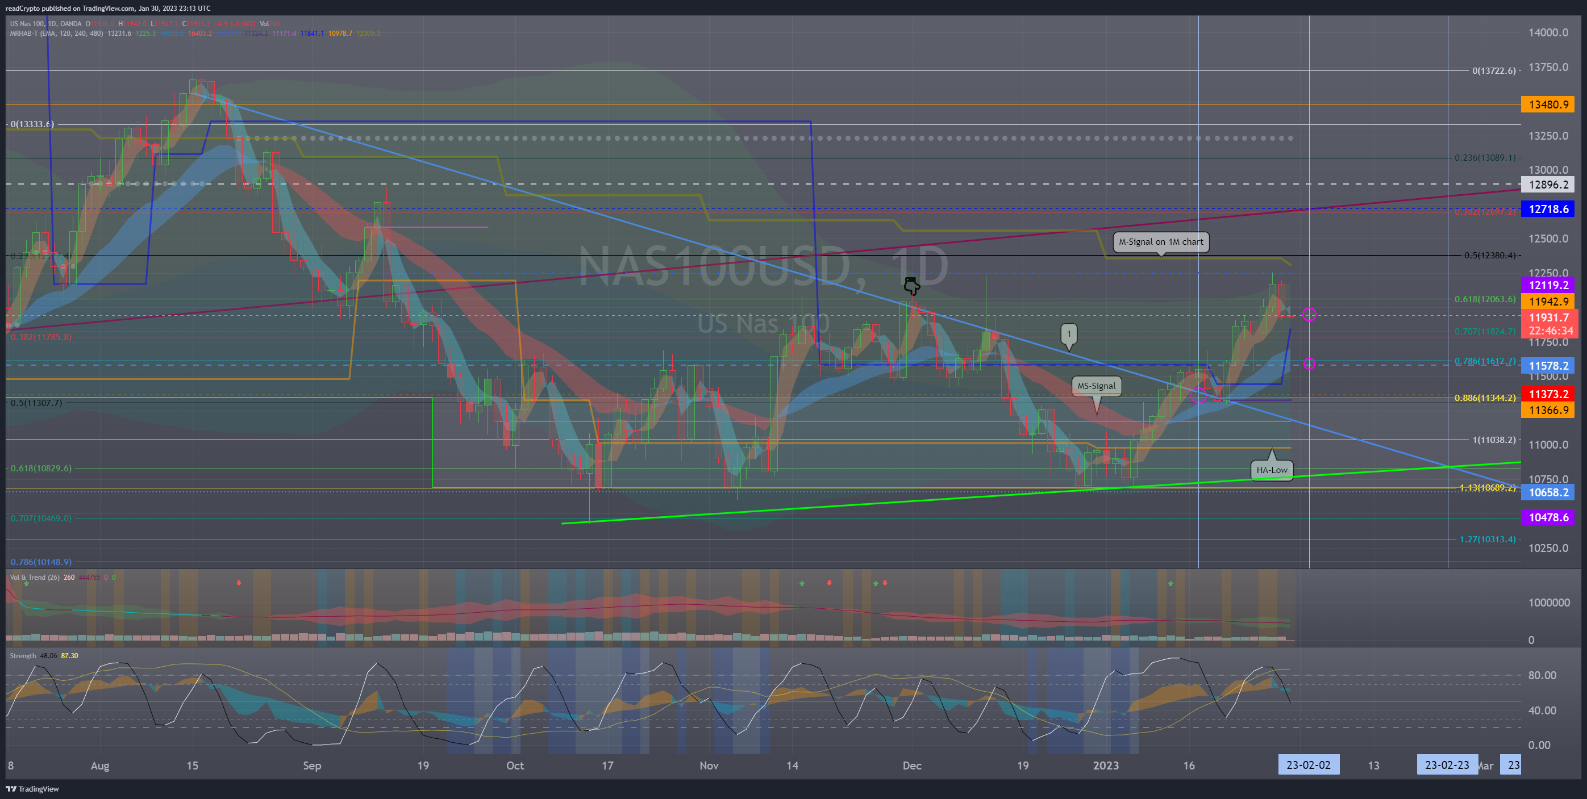Click the purple 12119.2 price label
The image size is (1587, 799).
click(1548, 285)
